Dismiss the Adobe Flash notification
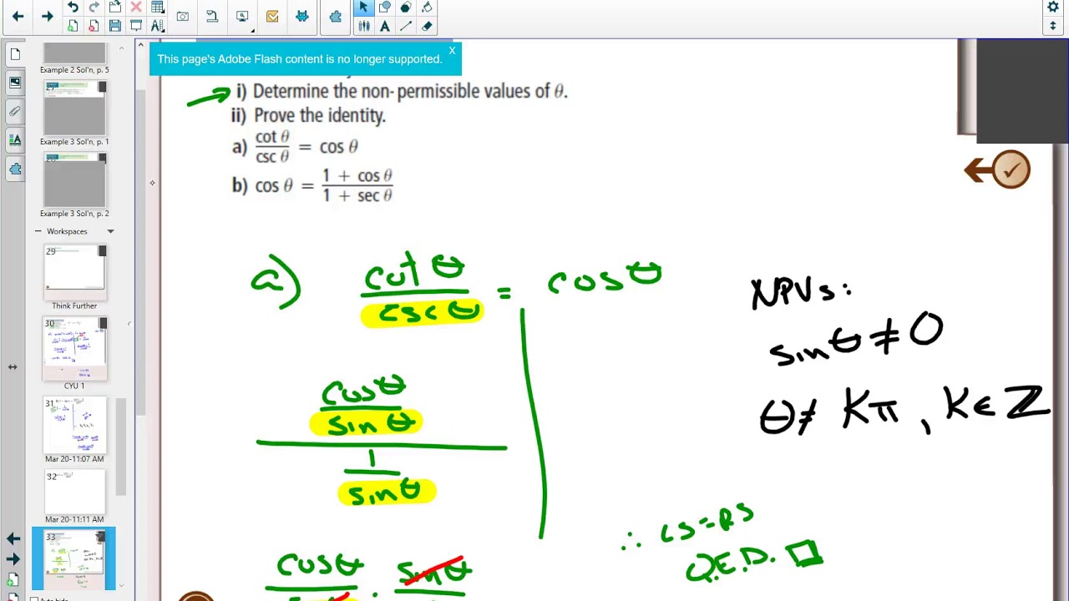The width and height of the screenshot is (1069, 601). pos(452,51)
